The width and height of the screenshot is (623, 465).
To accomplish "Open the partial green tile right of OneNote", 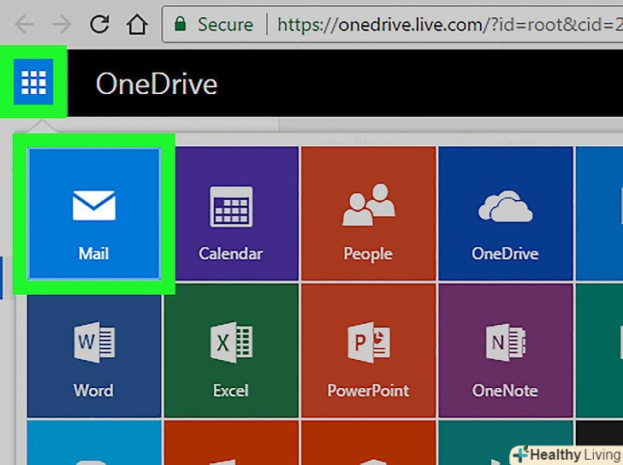I will point(599,350).
